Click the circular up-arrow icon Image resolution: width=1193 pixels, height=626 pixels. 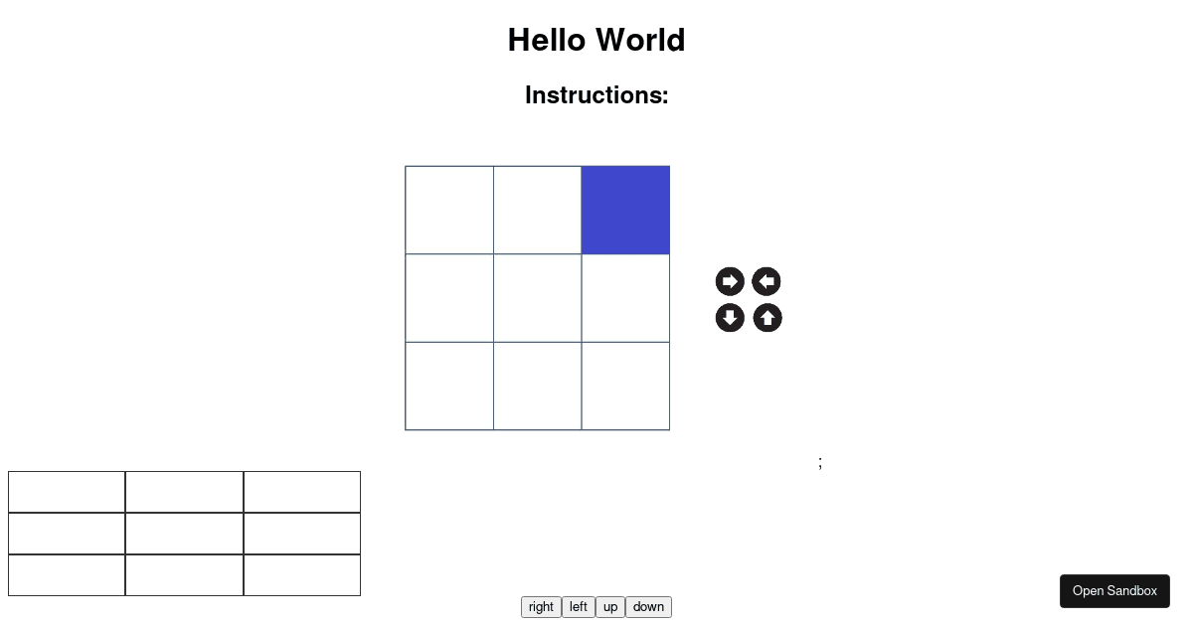coord(767,317)
